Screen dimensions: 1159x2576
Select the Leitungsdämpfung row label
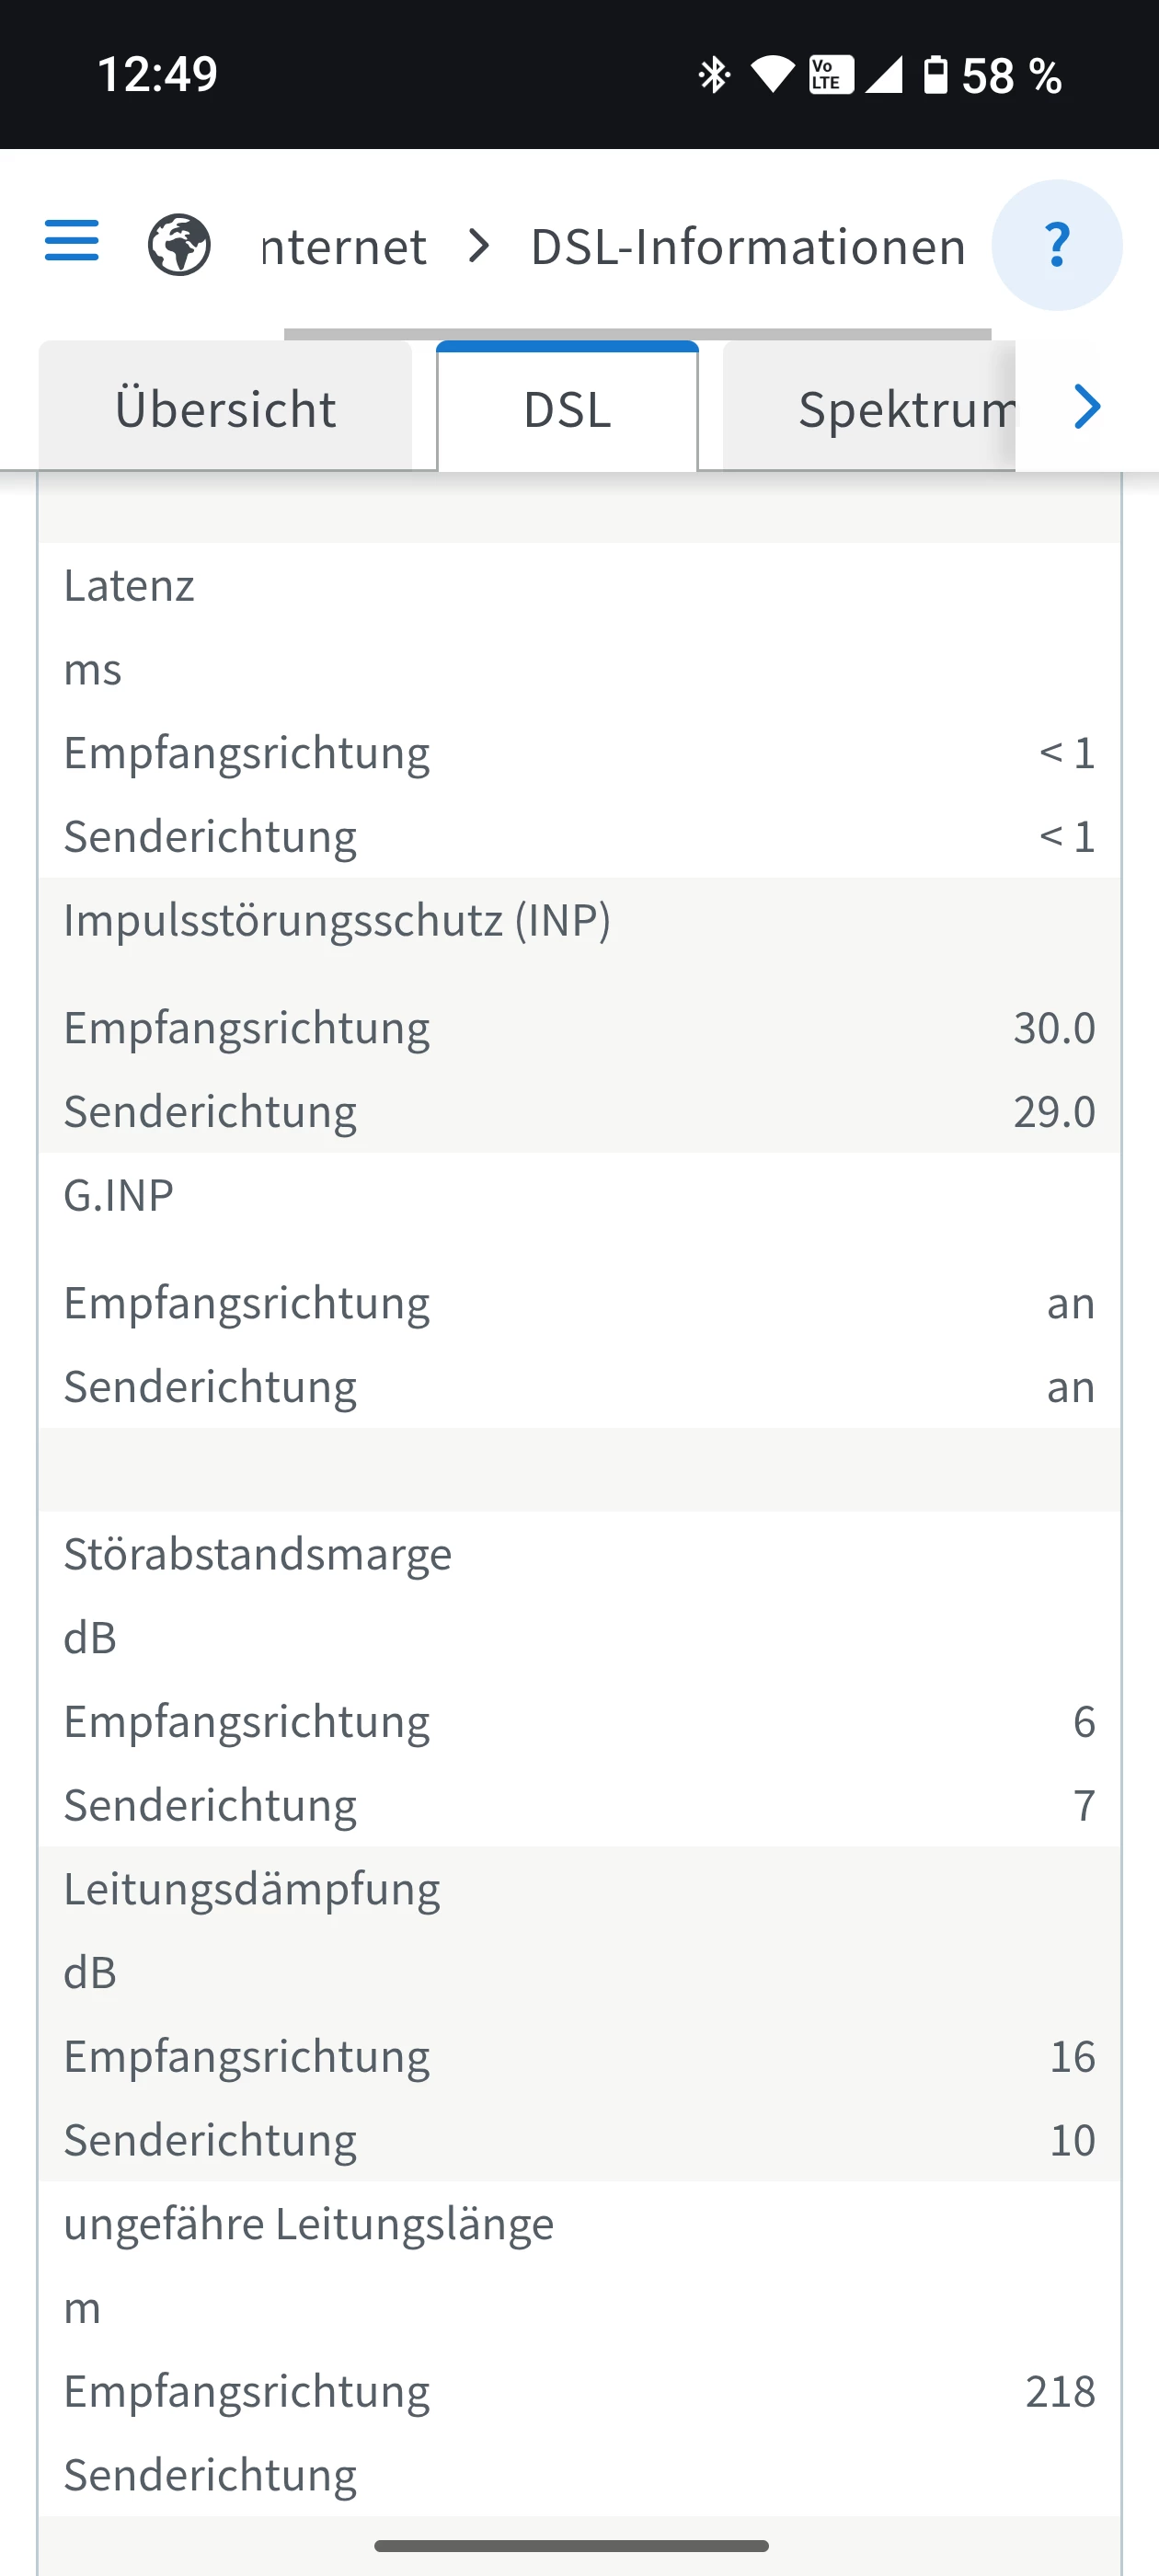[x=252, y=1889]
